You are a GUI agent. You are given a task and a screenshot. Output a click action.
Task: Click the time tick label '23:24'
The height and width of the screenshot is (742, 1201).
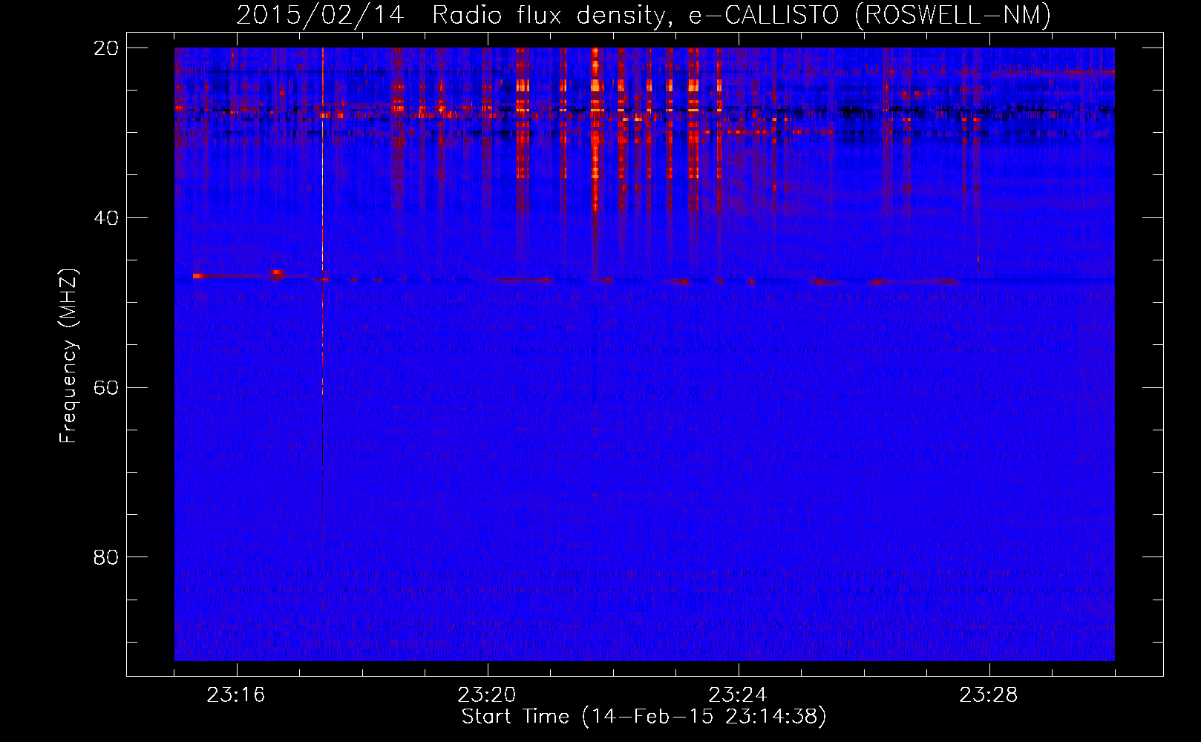(738, 695)
